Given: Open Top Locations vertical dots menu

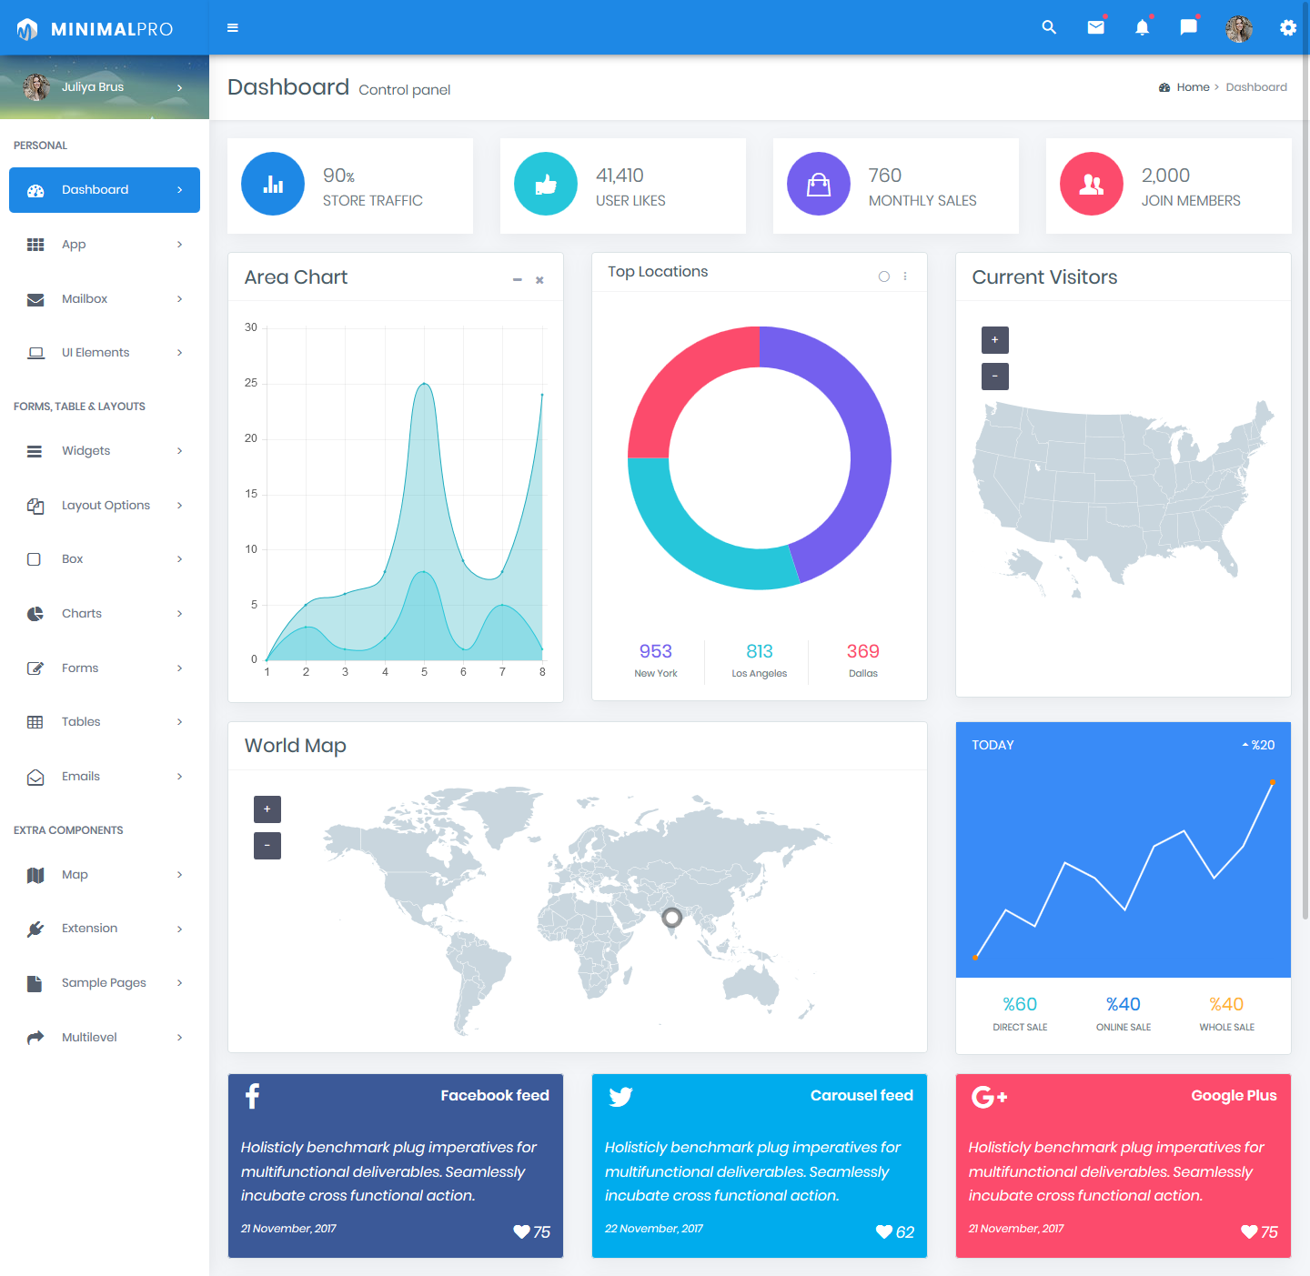Looking at the screenshot, I should pyautogui.click(x=905, y=276).
